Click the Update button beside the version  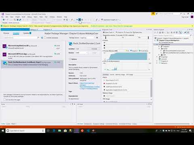click(94, 53)
